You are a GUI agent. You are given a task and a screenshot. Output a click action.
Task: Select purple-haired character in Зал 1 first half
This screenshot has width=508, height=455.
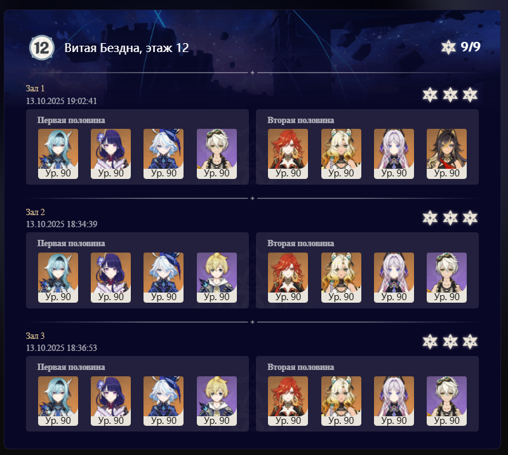pos(110,154)
